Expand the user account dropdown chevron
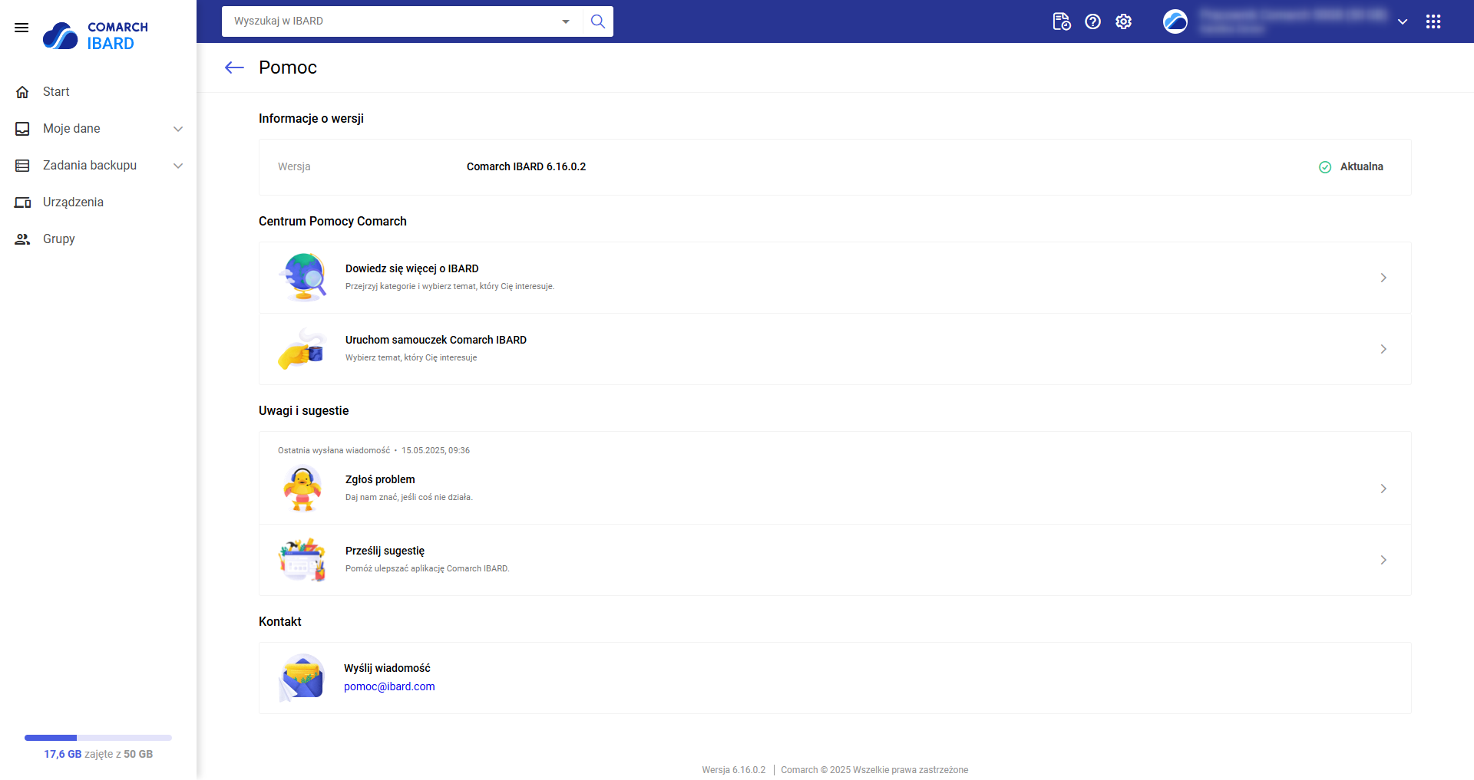The height and width of the screenshot is (780, 1474). (x=1403, y=21)
